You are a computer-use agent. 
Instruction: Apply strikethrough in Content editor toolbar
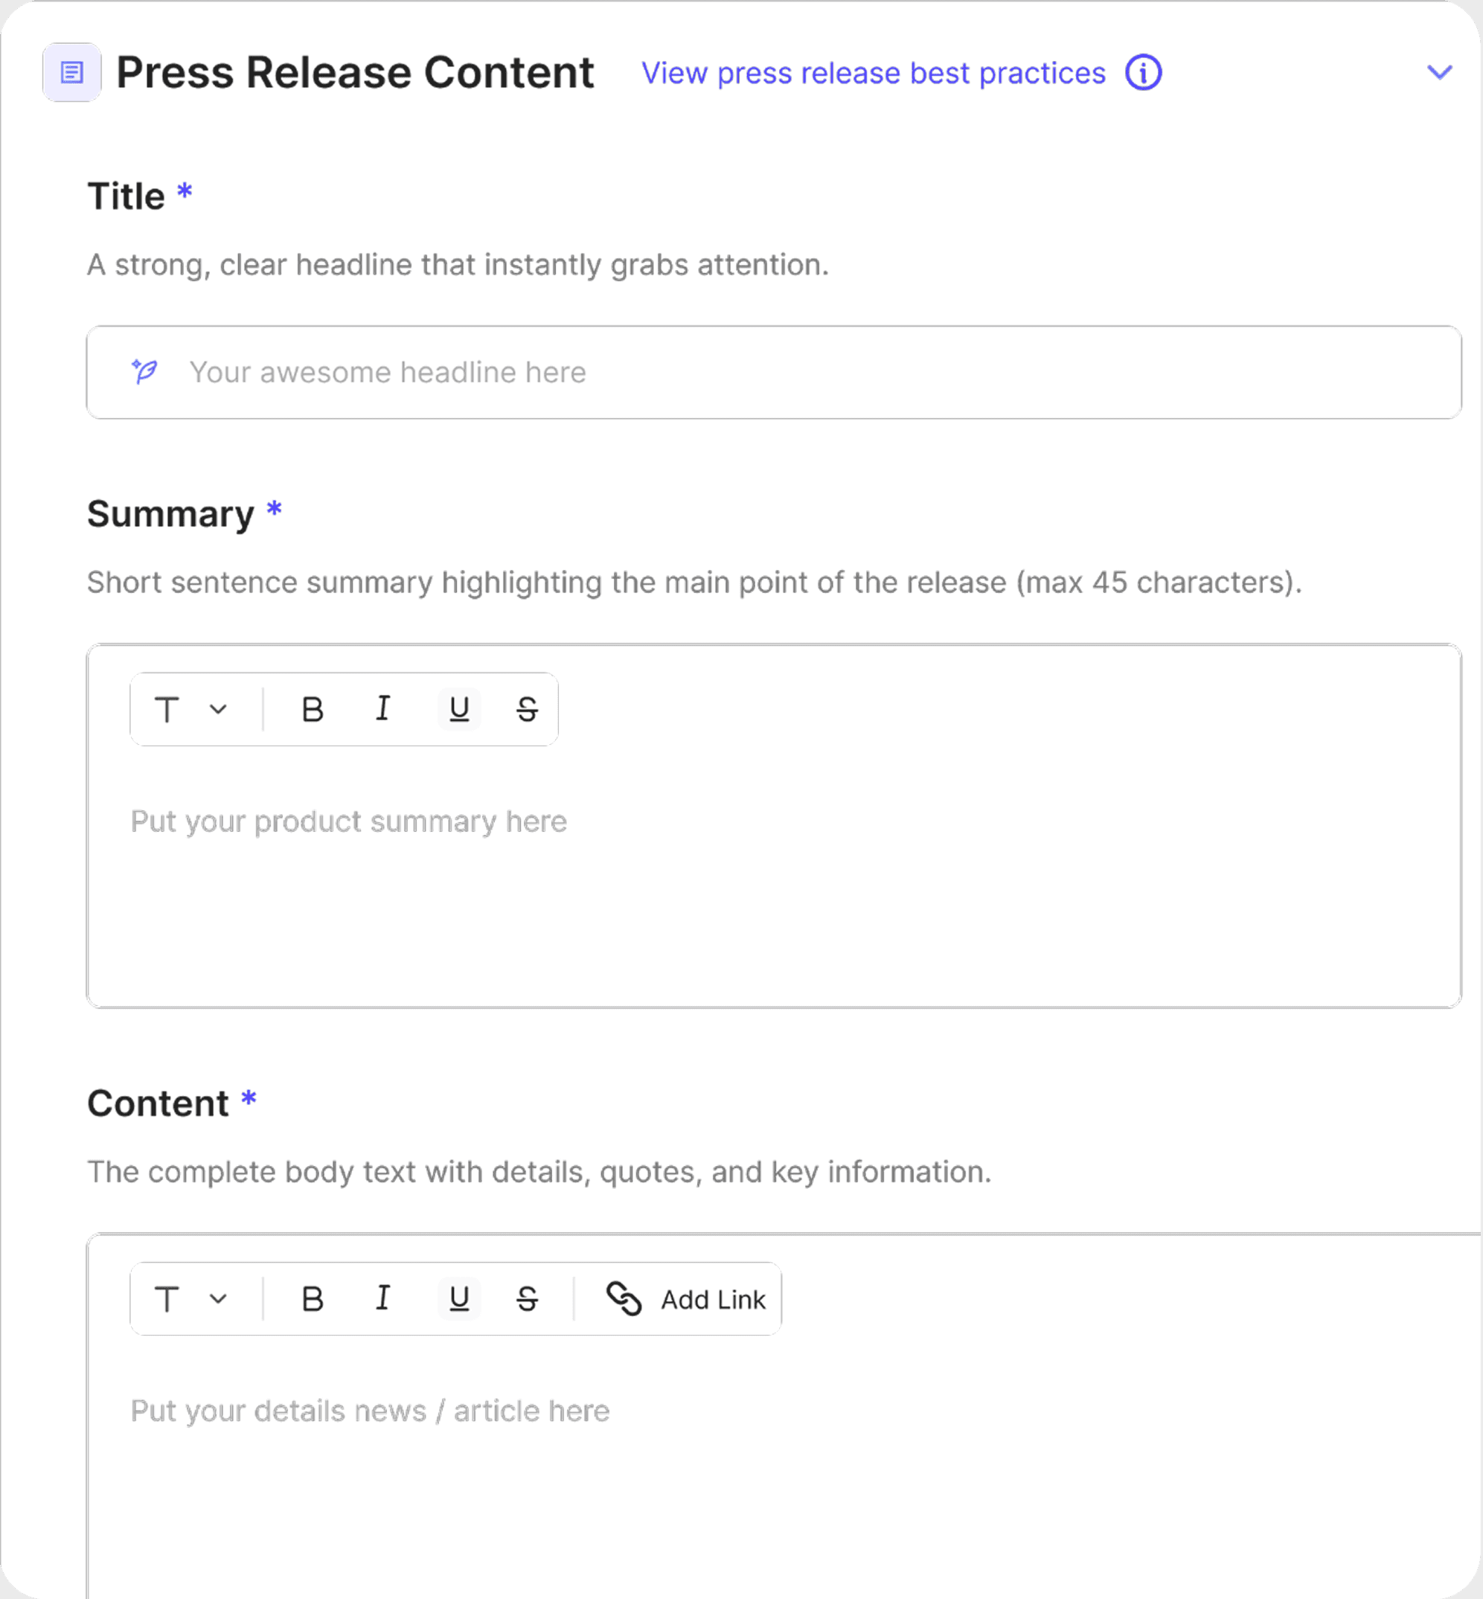(526, 1298)
